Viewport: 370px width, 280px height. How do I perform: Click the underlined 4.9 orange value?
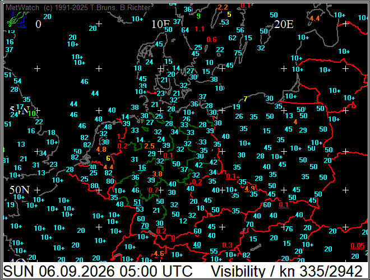pos(249,188)
